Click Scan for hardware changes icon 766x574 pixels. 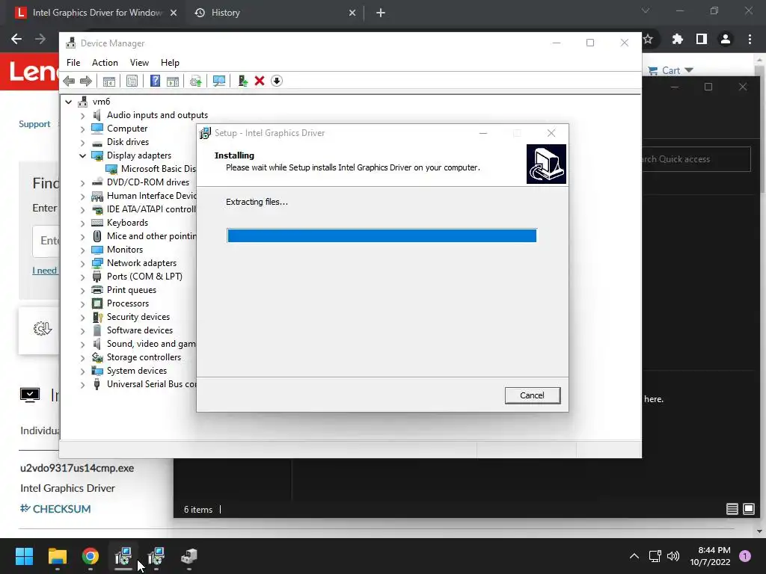[x=219, y=81]
